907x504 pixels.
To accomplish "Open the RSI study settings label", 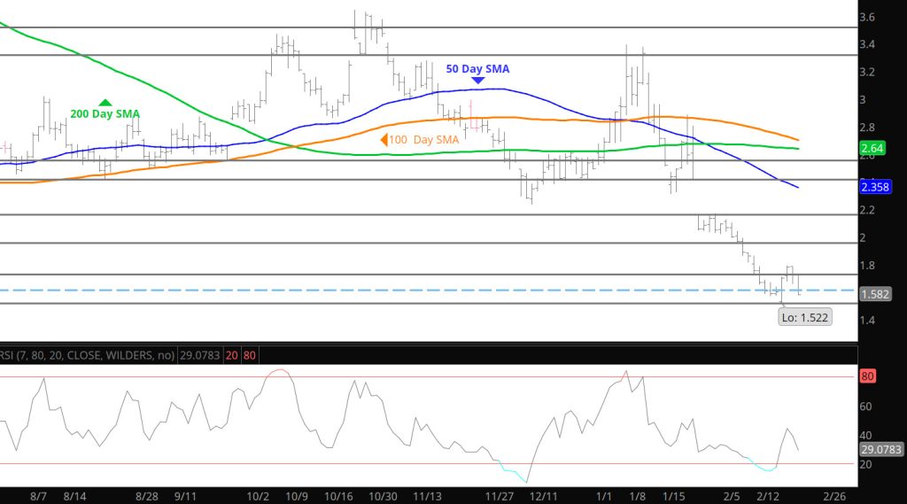I will tap(89, 354).
